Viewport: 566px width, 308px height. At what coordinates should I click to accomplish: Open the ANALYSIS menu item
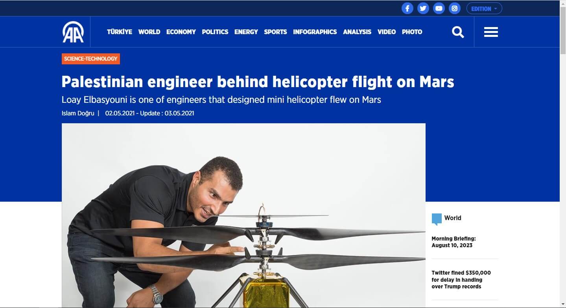coord(357,32)
